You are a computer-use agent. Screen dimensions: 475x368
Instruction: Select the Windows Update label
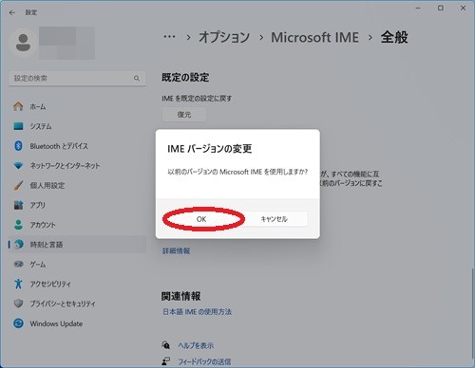point(56,323)
